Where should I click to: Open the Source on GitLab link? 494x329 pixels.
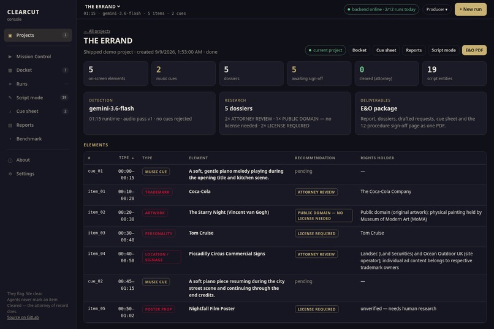pos(23,317)
